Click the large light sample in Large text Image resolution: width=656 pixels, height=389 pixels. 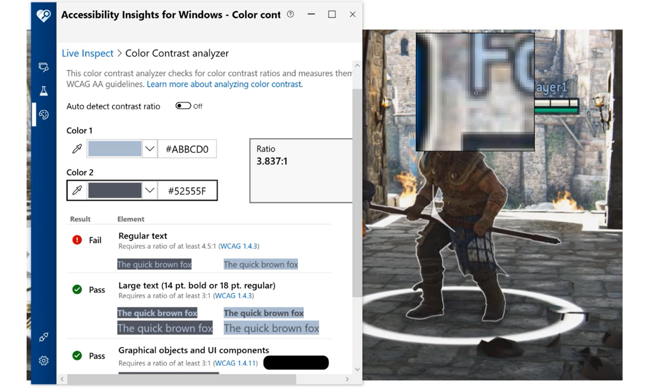click(271, 328)
